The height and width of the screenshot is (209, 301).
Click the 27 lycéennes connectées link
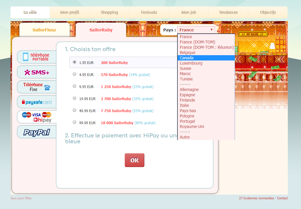(256, 198)
